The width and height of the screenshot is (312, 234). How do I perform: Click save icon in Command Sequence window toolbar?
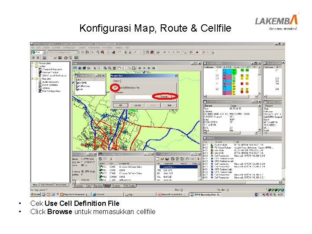167,159
